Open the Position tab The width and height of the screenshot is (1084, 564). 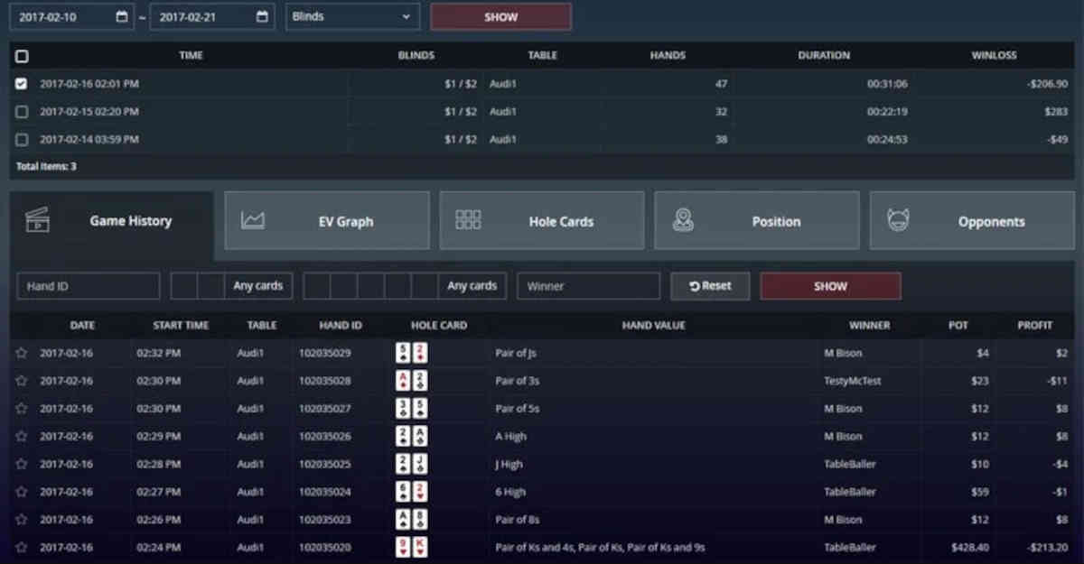[x=757, y=221]
